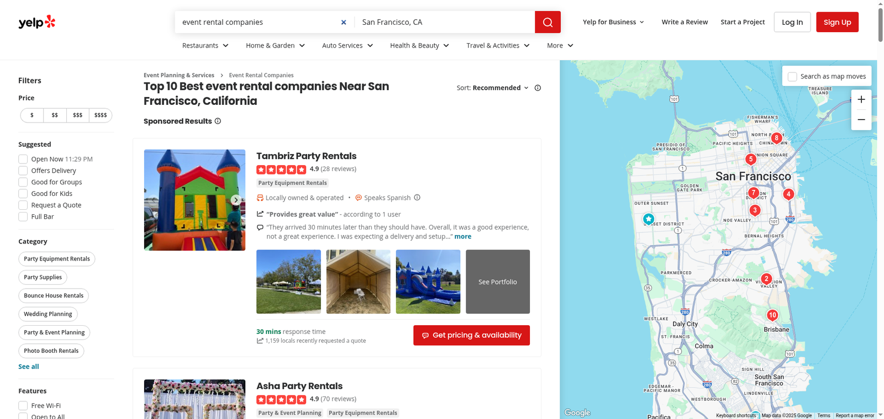The height and width of the screenshot is (419, 884).
Task: Open Tambriz Party Rentals listing title
Action: (x=307, y=156)
